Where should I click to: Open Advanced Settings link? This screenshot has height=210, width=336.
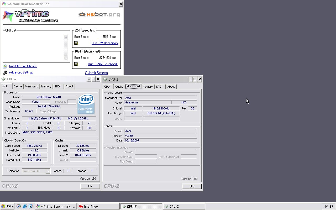pos(21,72)
